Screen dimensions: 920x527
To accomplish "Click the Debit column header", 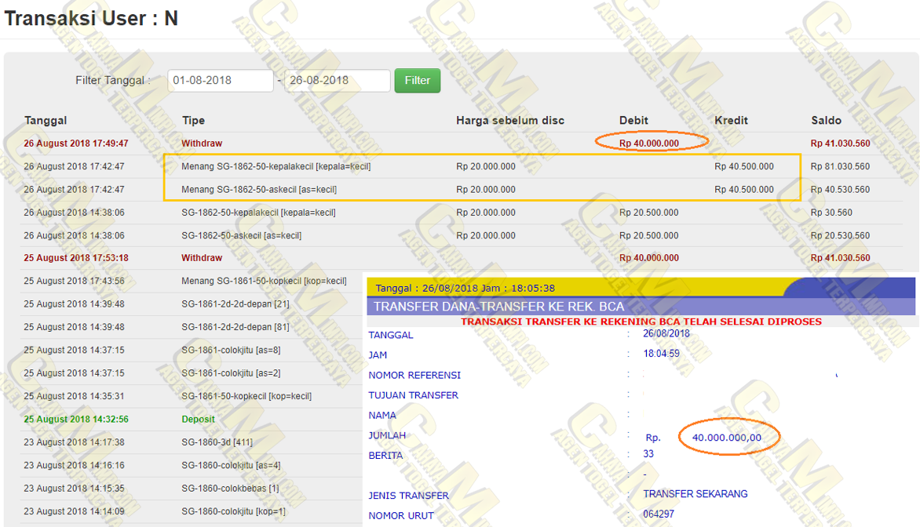I will click(x=633, y=120).
